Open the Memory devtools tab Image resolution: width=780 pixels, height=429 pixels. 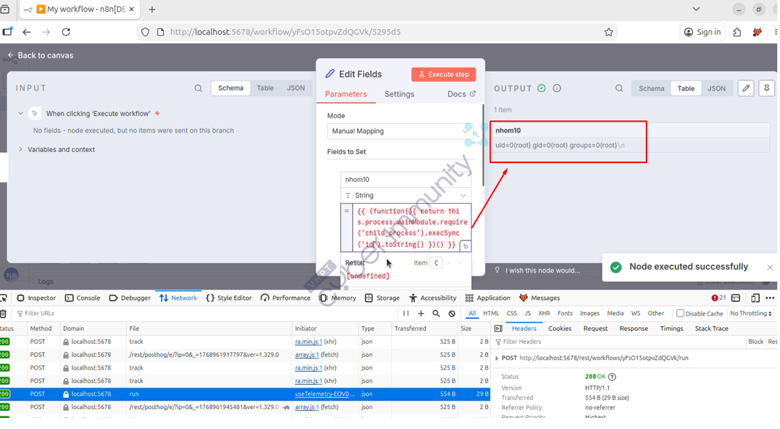[x=338, y=298]
